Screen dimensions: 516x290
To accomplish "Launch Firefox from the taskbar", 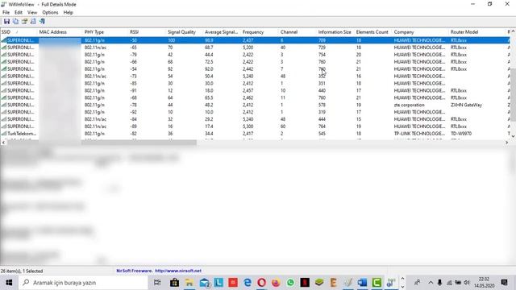I will 276,283.
